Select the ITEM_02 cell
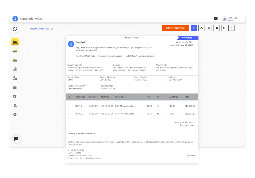 [x=79, y=114]
